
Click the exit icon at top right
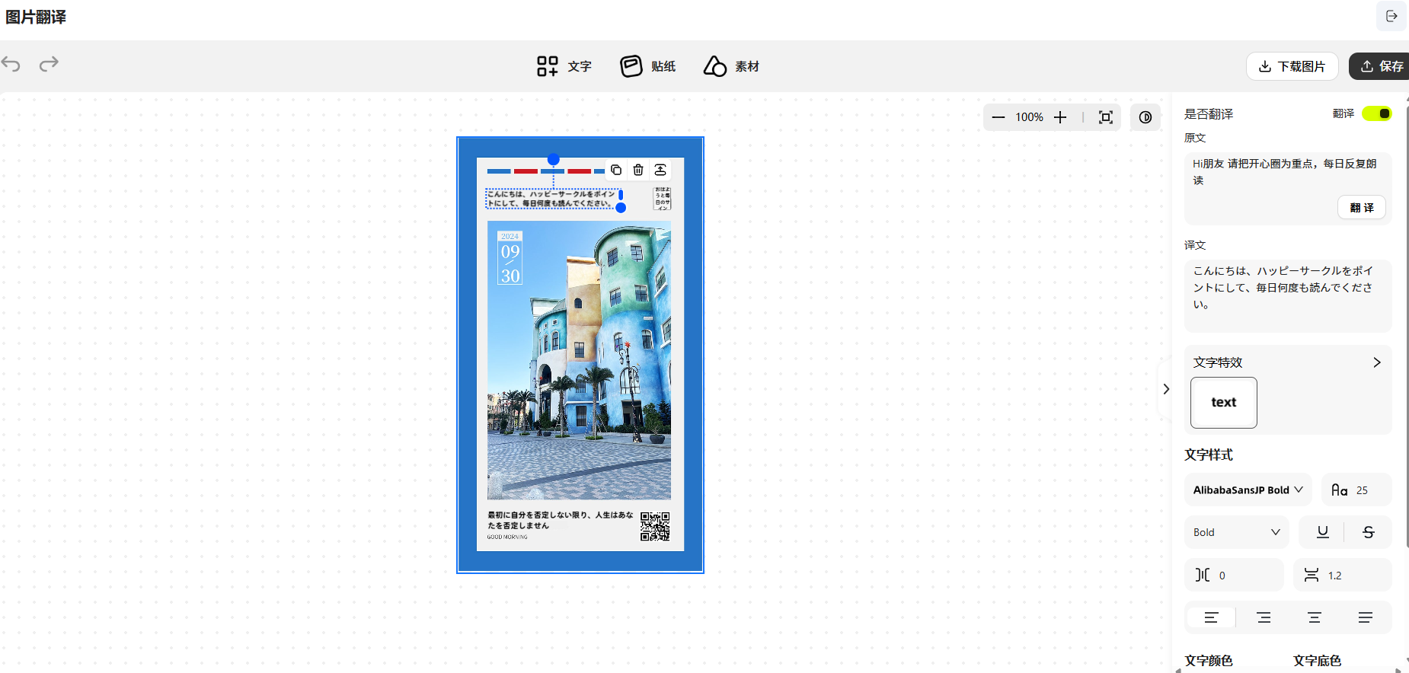click(1391, 16)
